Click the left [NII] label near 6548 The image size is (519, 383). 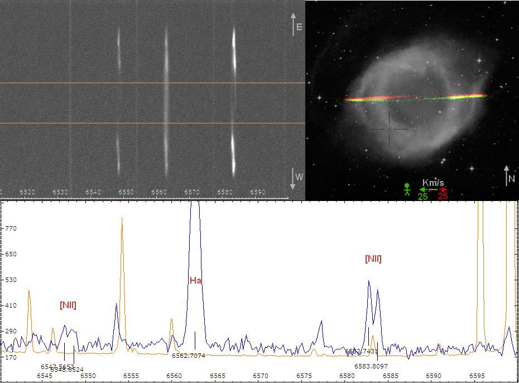click(68, 305)
